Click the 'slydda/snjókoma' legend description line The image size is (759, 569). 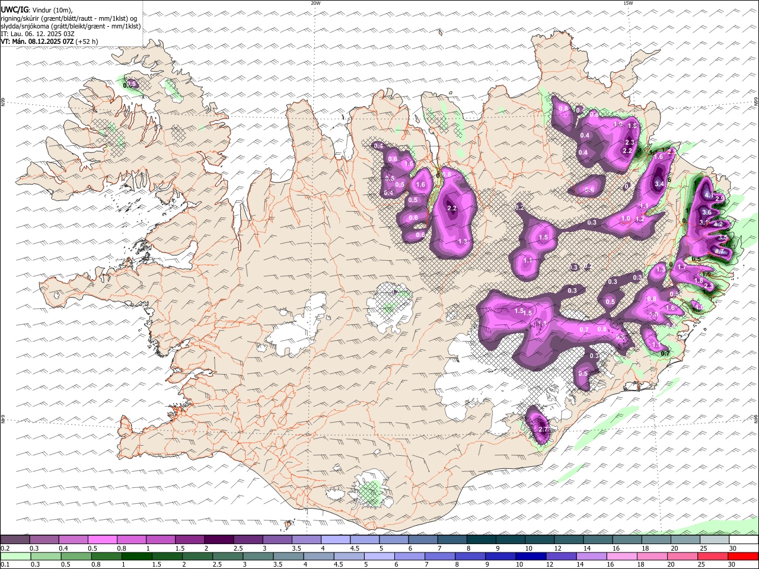[71, 26]
